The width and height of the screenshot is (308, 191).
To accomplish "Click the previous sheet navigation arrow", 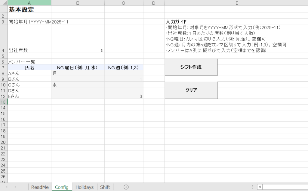I will [7, 187].
